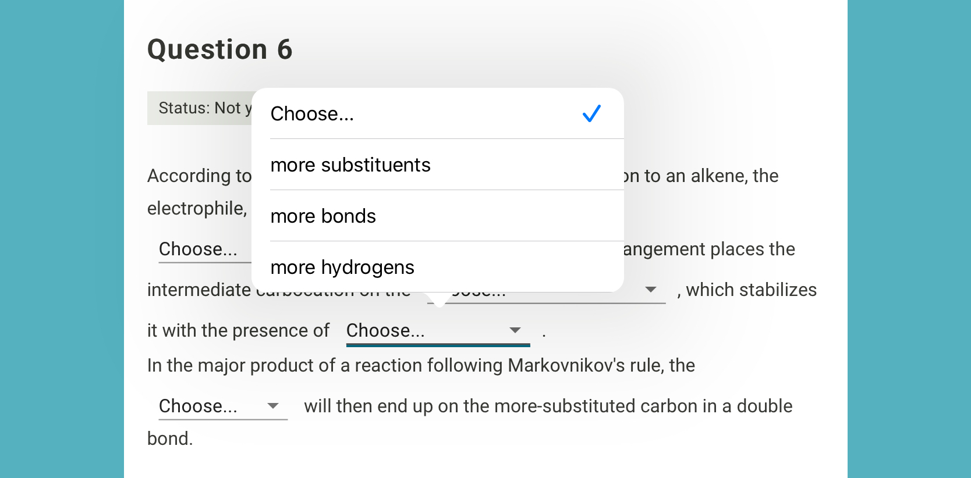Choose "more hydrogens" in the dropdown list
Viewport: 971px width, 478px height.
click(342, 267)
